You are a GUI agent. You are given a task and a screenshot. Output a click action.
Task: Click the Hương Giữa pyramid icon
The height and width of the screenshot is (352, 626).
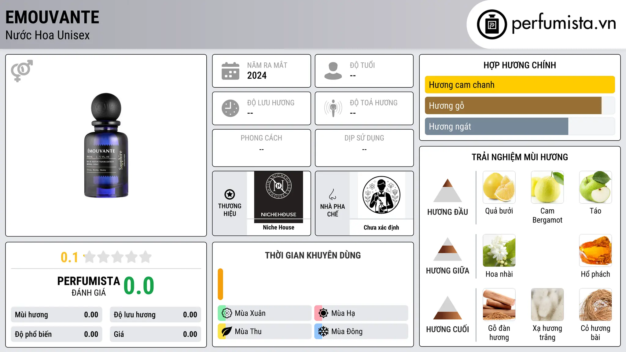click(x=447, y=249)
